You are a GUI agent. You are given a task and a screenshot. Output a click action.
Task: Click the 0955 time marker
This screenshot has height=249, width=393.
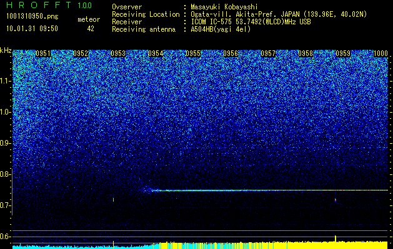click(x=193, y=54)
